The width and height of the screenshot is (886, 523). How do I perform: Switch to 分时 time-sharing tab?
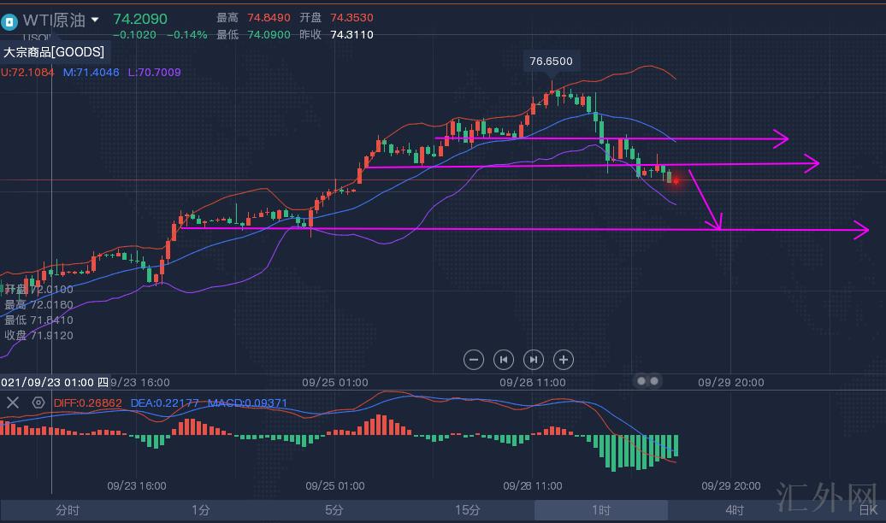67,510
